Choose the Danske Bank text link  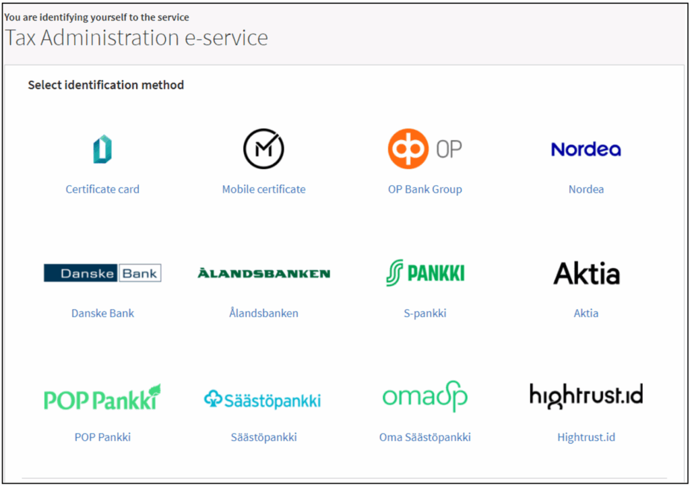click(x=102, y=313)
